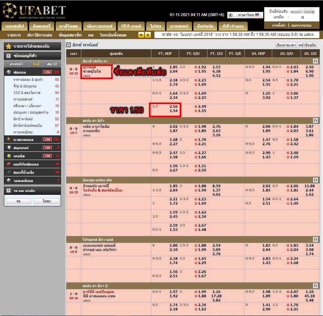The image size is (323, 316).
Task: Open the อีสปอร์ต tab
Action: pos(205,26)
